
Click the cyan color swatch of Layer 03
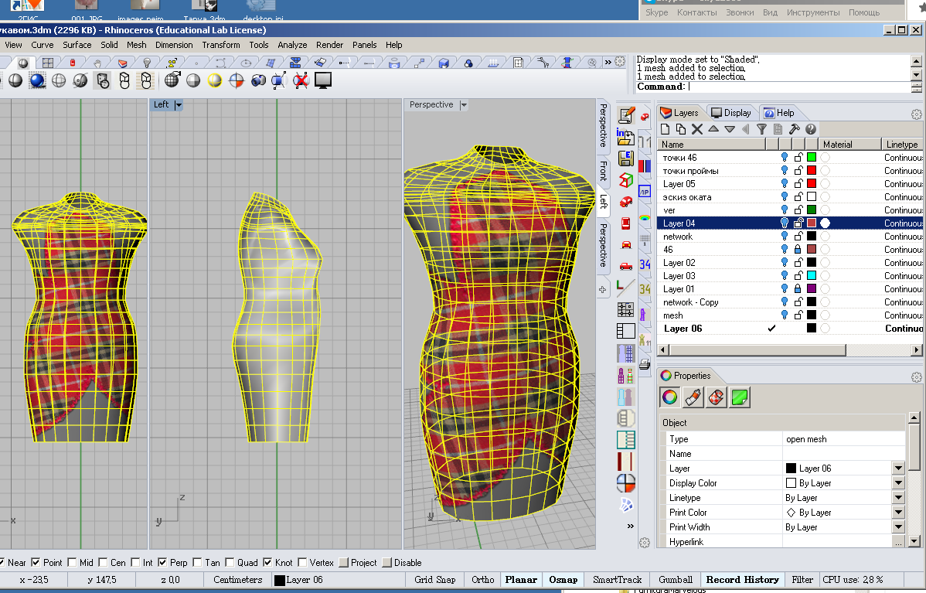[812, 276]
